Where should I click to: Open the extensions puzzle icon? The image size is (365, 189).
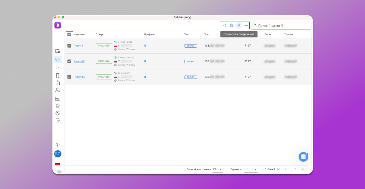(x=58, y=83)
